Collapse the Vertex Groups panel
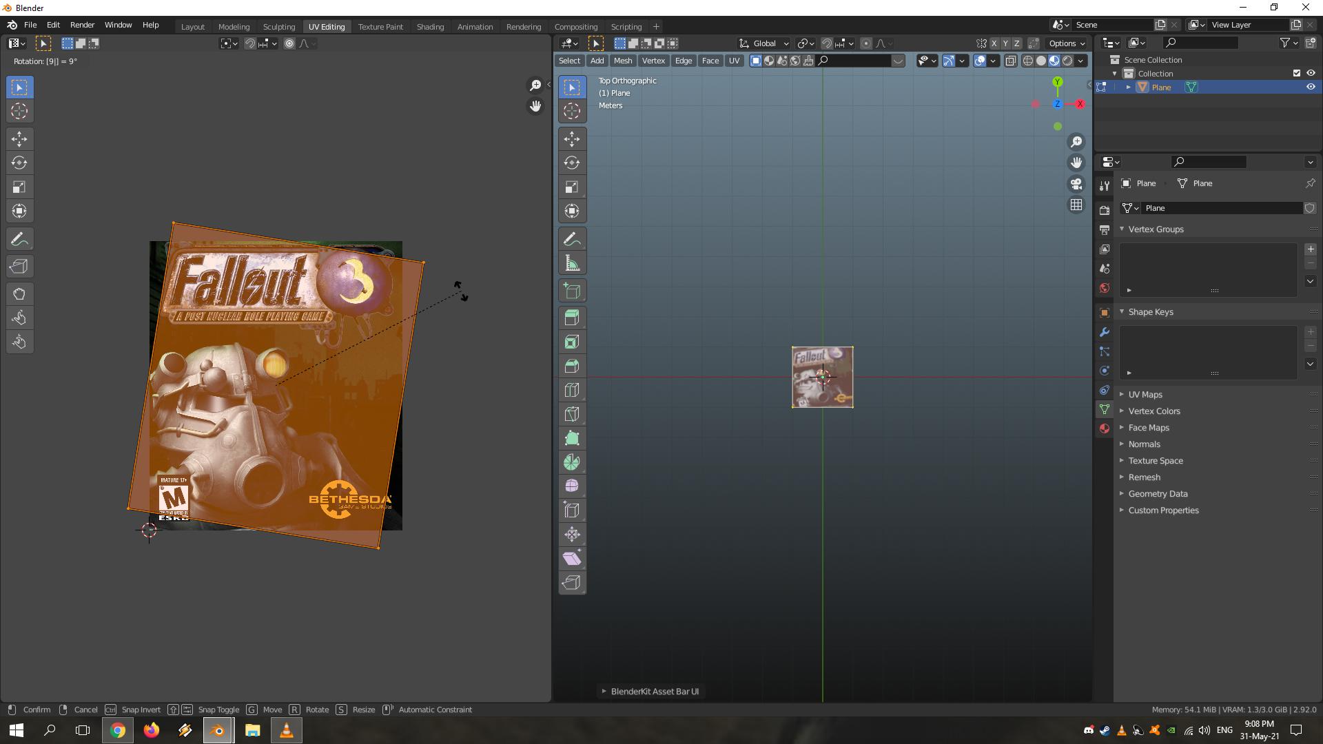This screenshot has width=1323, height=744. pos(1156,229)
